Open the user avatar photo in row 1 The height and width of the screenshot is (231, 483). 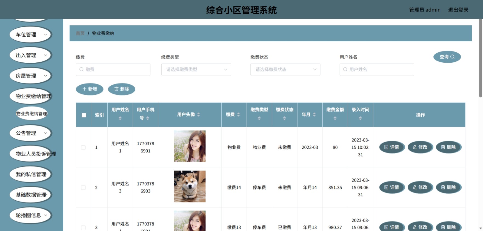tap(190, 146)
